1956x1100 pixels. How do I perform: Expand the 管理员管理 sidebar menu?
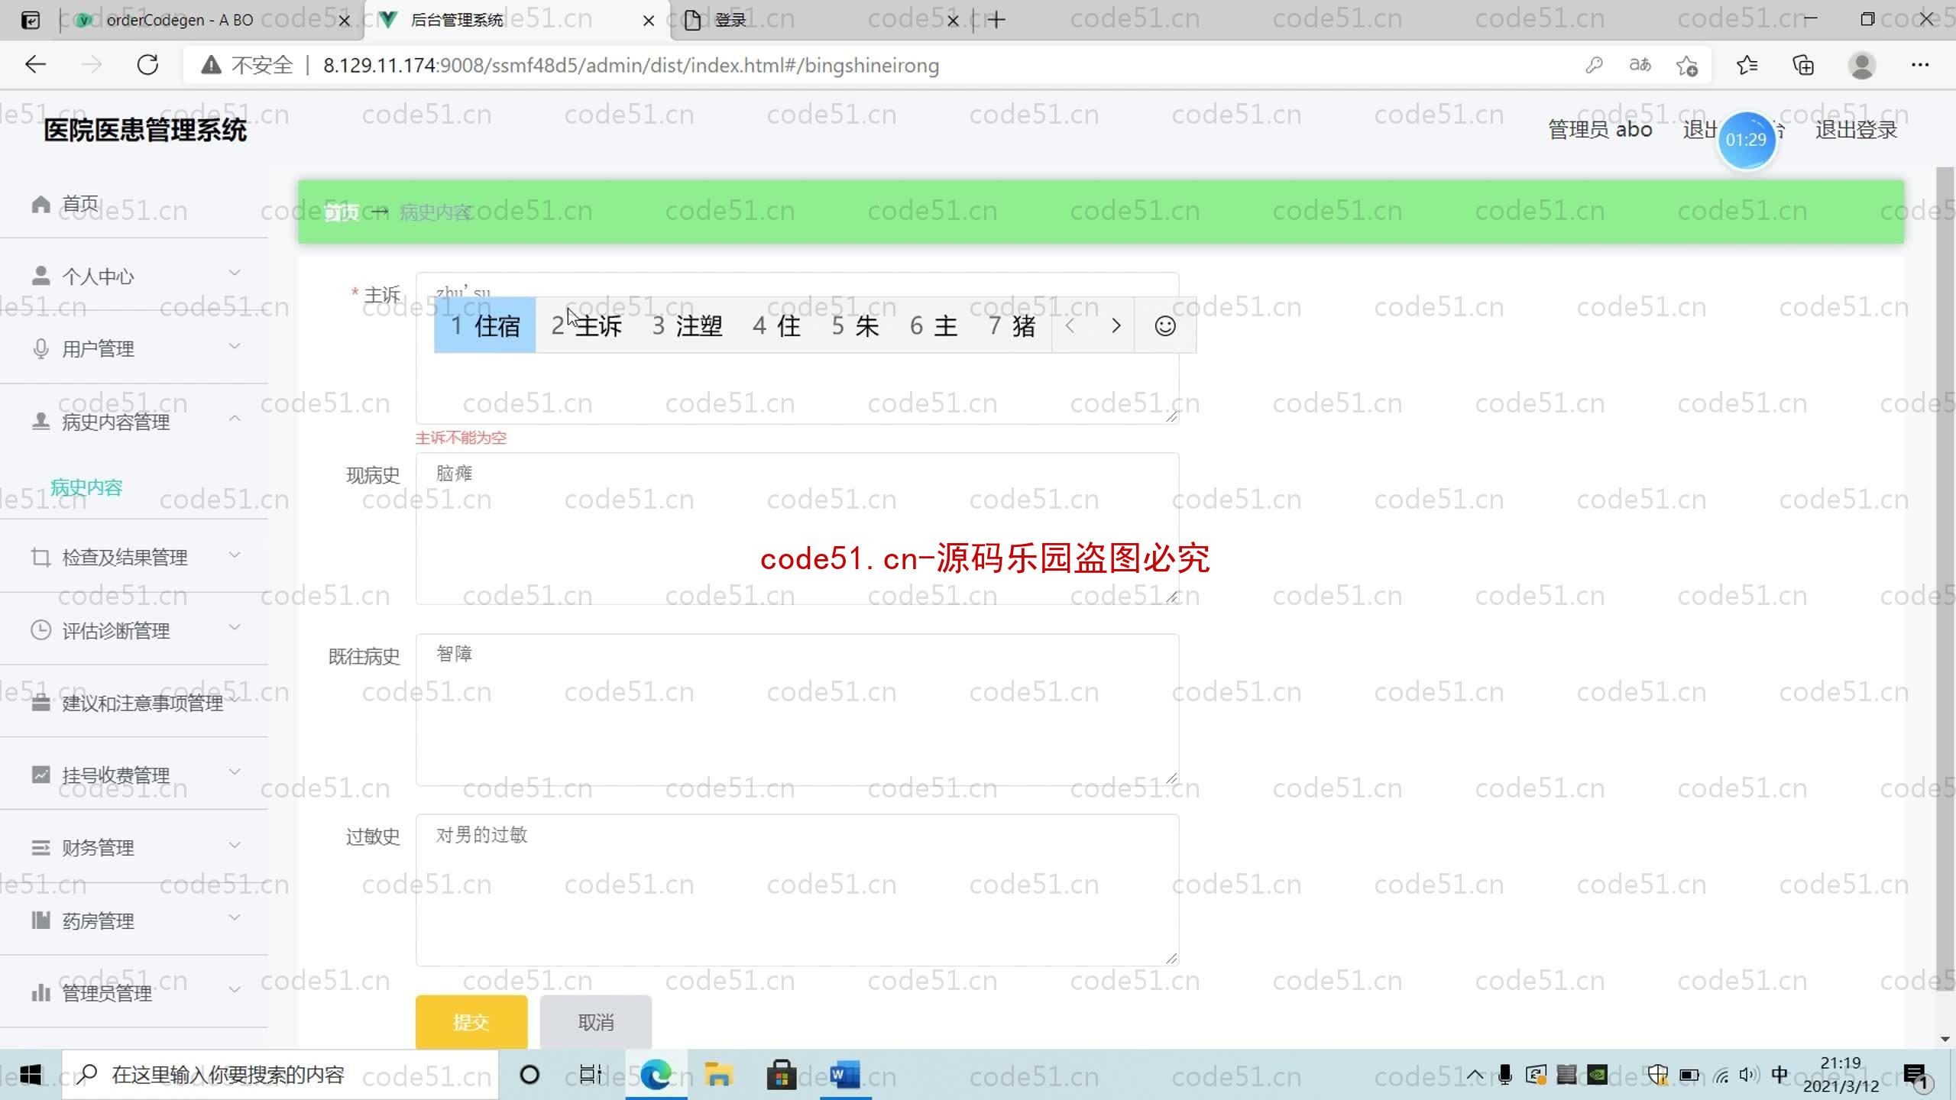click(x=134, y=993)
